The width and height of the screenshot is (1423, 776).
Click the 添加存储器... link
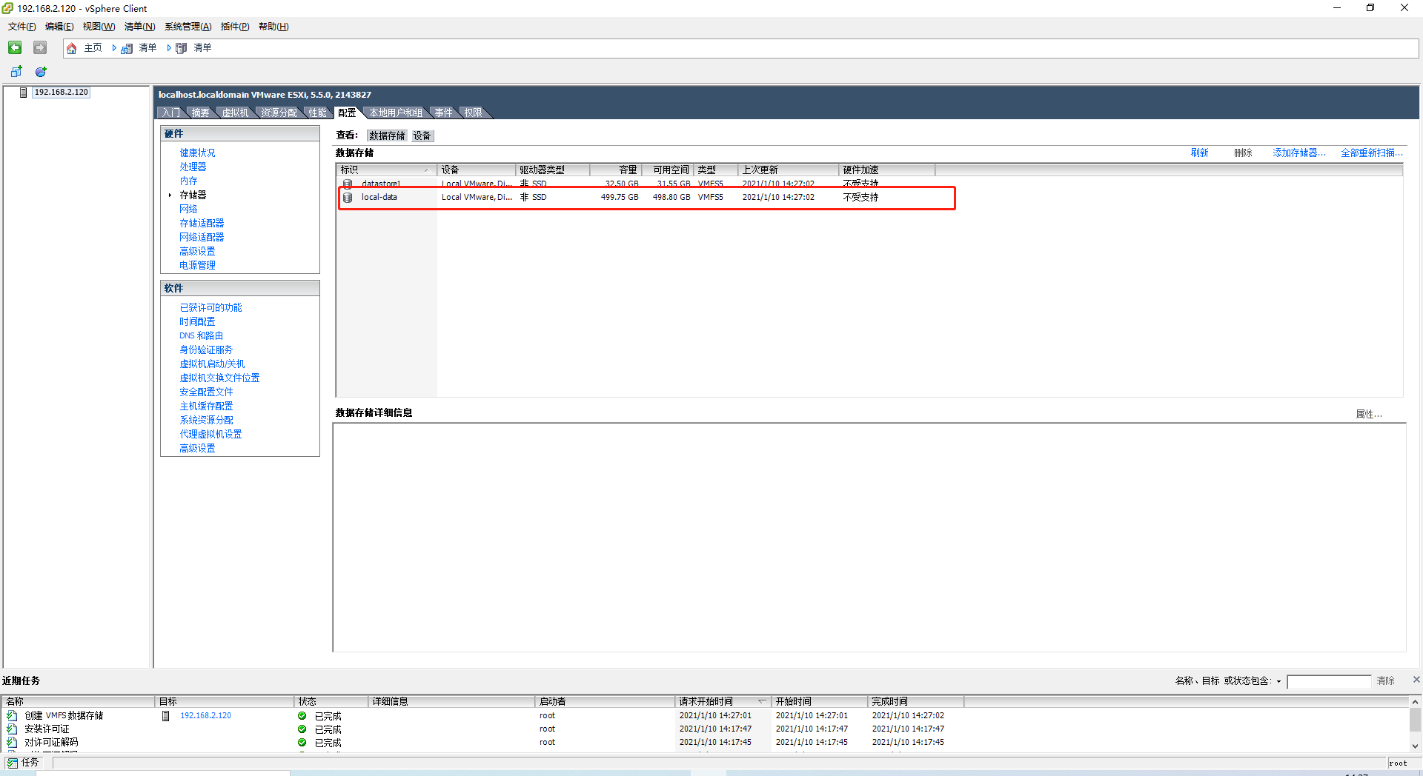coord(1298,153)
